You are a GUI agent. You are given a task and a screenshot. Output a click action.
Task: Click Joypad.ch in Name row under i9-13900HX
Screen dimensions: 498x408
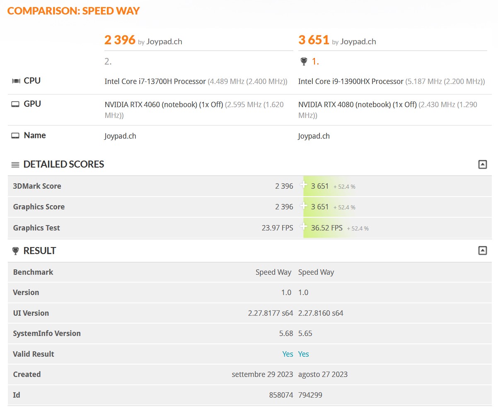tap(314, 136)
